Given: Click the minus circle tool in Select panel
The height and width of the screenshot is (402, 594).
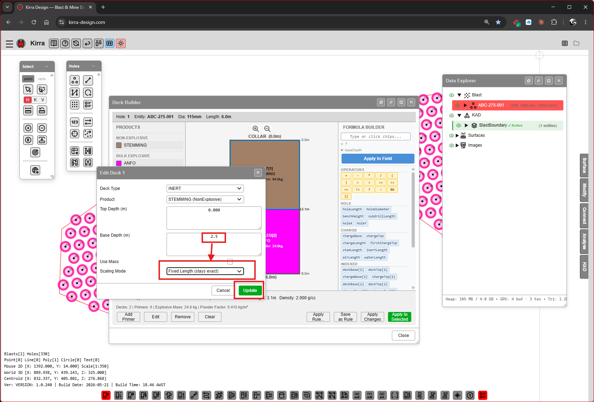Looking at the screenshot, I should [x=42, y=128].
